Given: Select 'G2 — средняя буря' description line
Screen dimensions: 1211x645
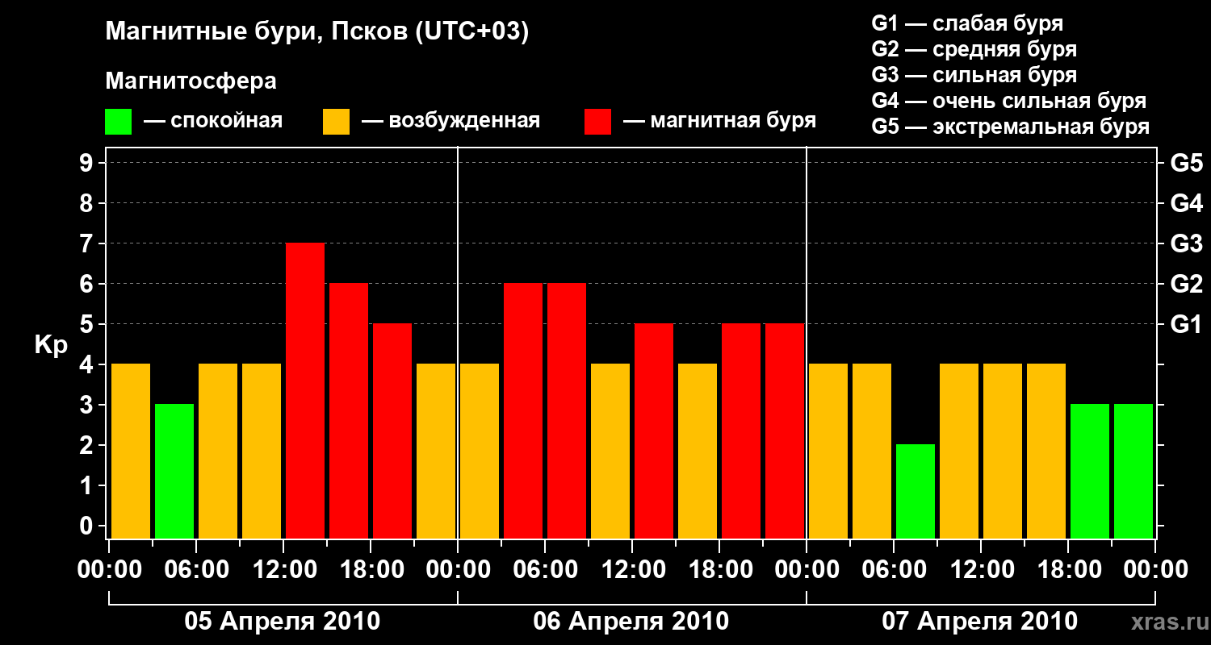Looking at the screenshot, I should click(974, 49).
